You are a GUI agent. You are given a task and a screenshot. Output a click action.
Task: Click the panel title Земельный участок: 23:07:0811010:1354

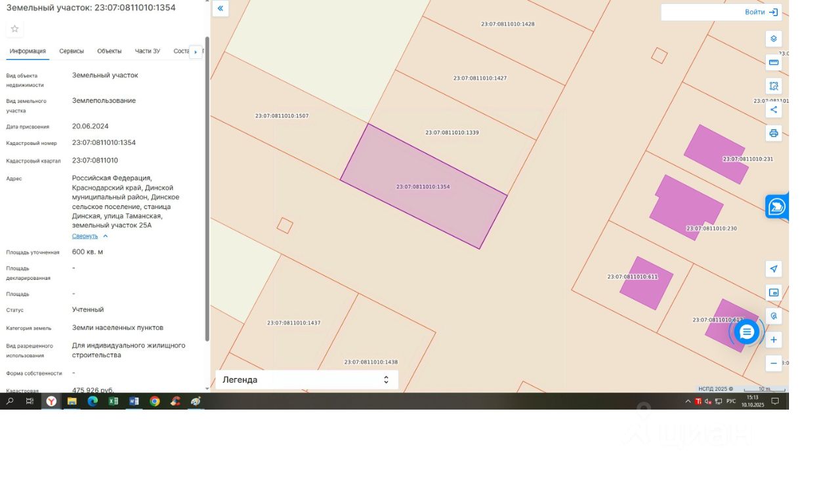point(91,8)
